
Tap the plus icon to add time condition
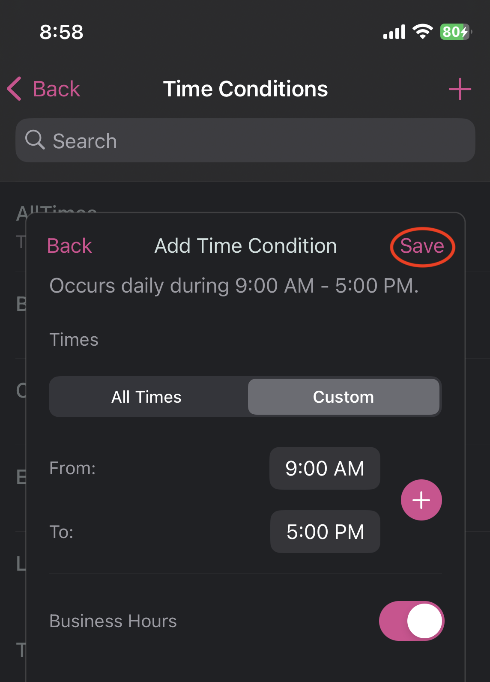click(460, 89)
